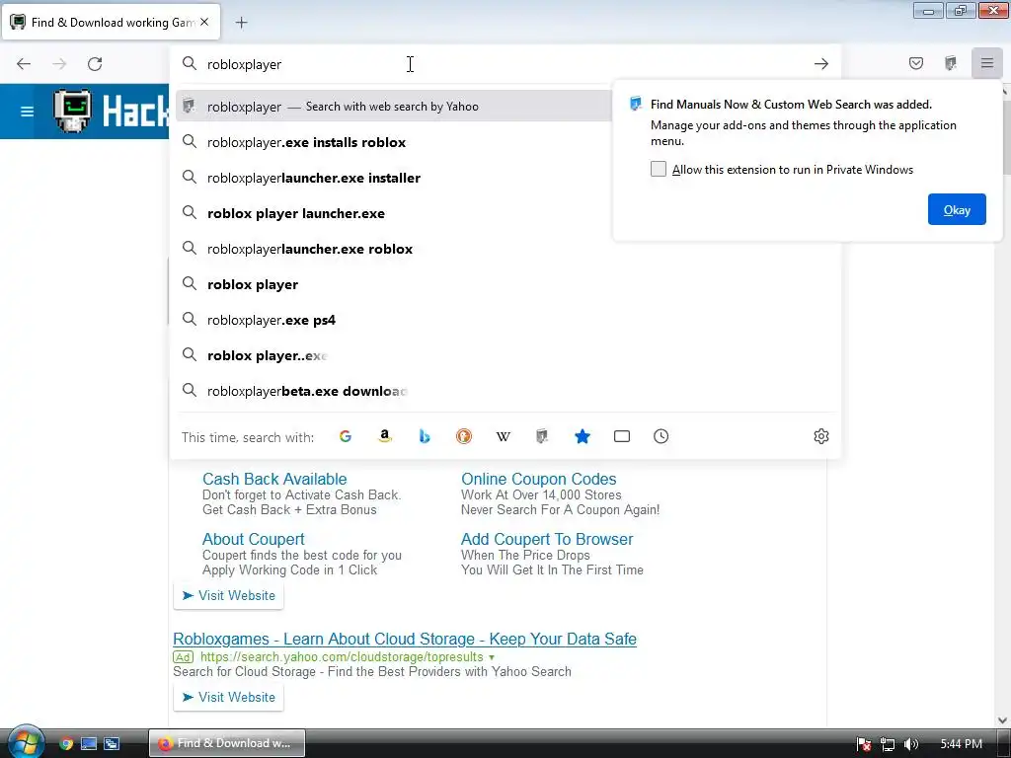Image resolution: width=1011 pixels, height=758 pixels.
Task: Open the window switcher taskbar icon
Action: pos(112,743)
